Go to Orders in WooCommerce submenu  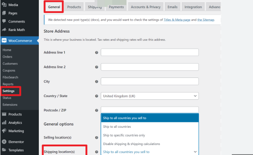[7, 57]
